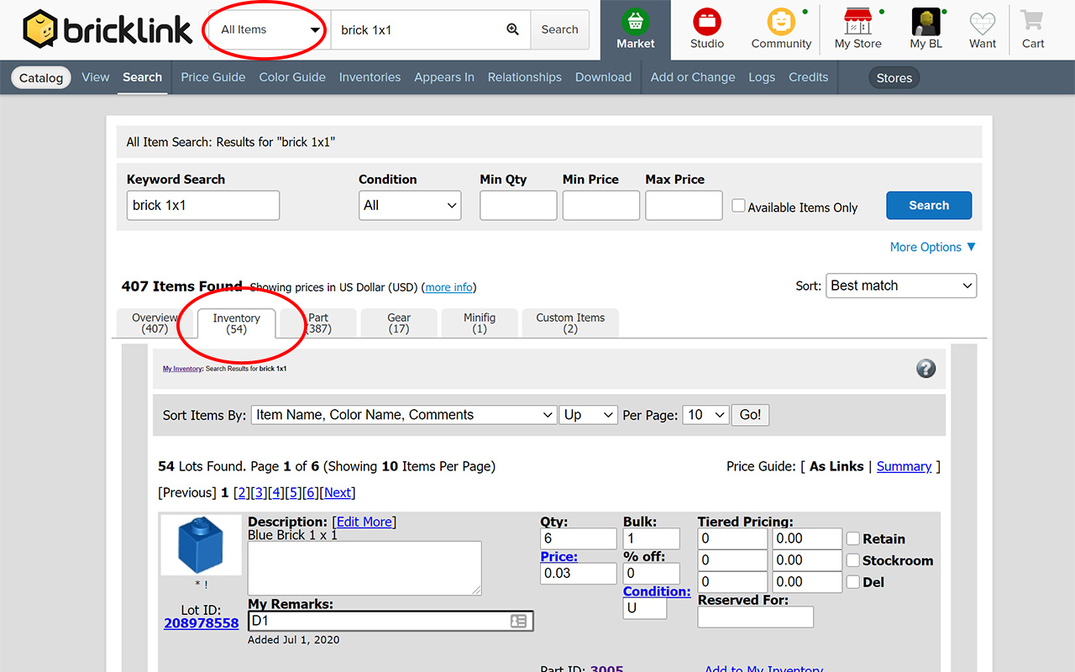
Task: Click the My Remarks input field
Action: (x=378, y=621)
